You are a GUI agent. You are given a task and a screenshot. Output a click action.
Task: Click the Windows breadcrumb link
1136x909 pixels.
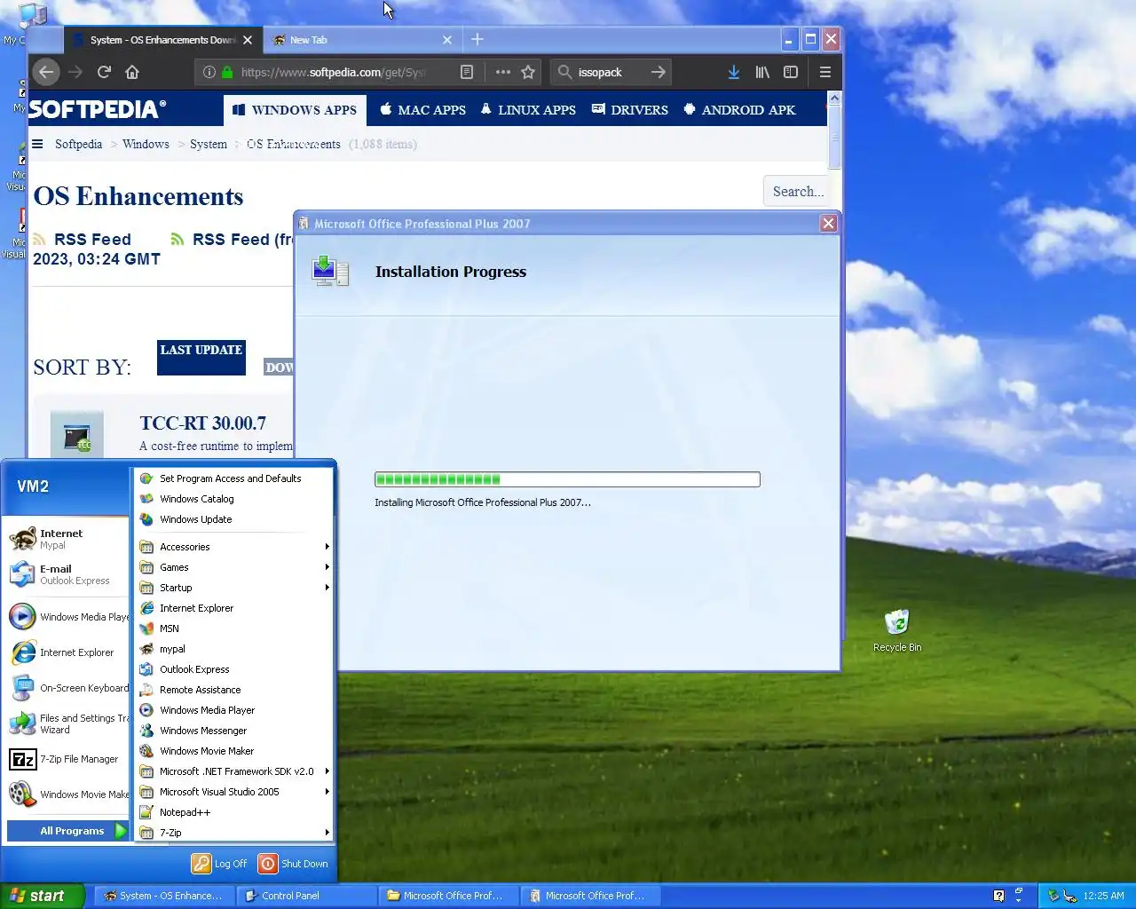click(146, 144)
